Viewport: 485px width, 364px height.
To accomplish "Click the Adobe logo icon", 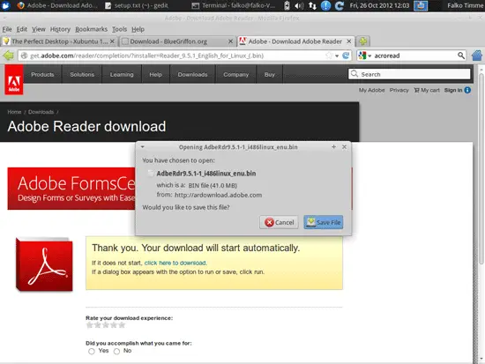I will point(14,80).
